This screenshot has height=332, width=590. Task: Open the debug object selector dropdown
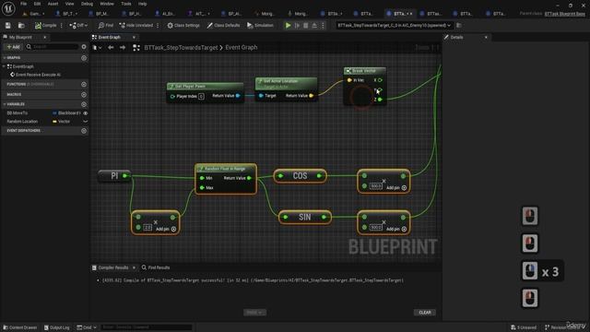tap(394, 26)
